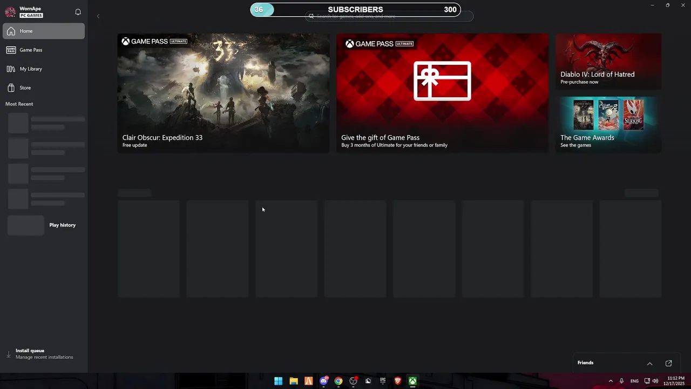691x389 pixels.
Task: Show hidden system tray icons
Action: (x=611, y=381)
